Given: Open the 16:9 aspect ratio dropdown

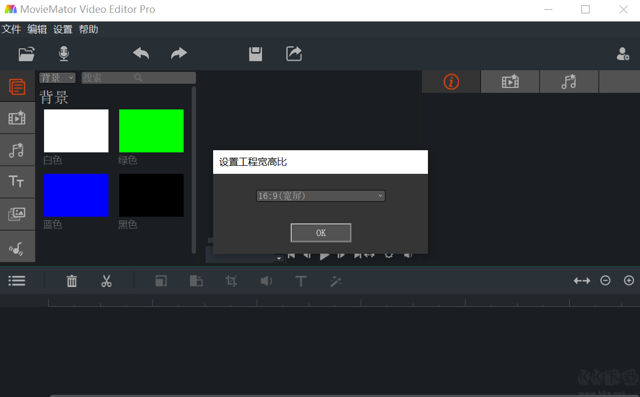Looking at the screenshot, I should tap(321, 196).
